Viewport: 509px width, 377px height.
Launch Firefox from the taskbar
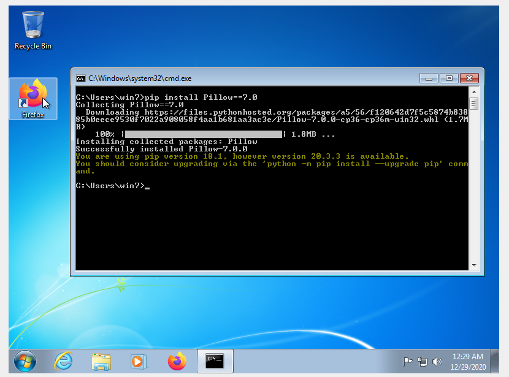click(x=177, y=361)
